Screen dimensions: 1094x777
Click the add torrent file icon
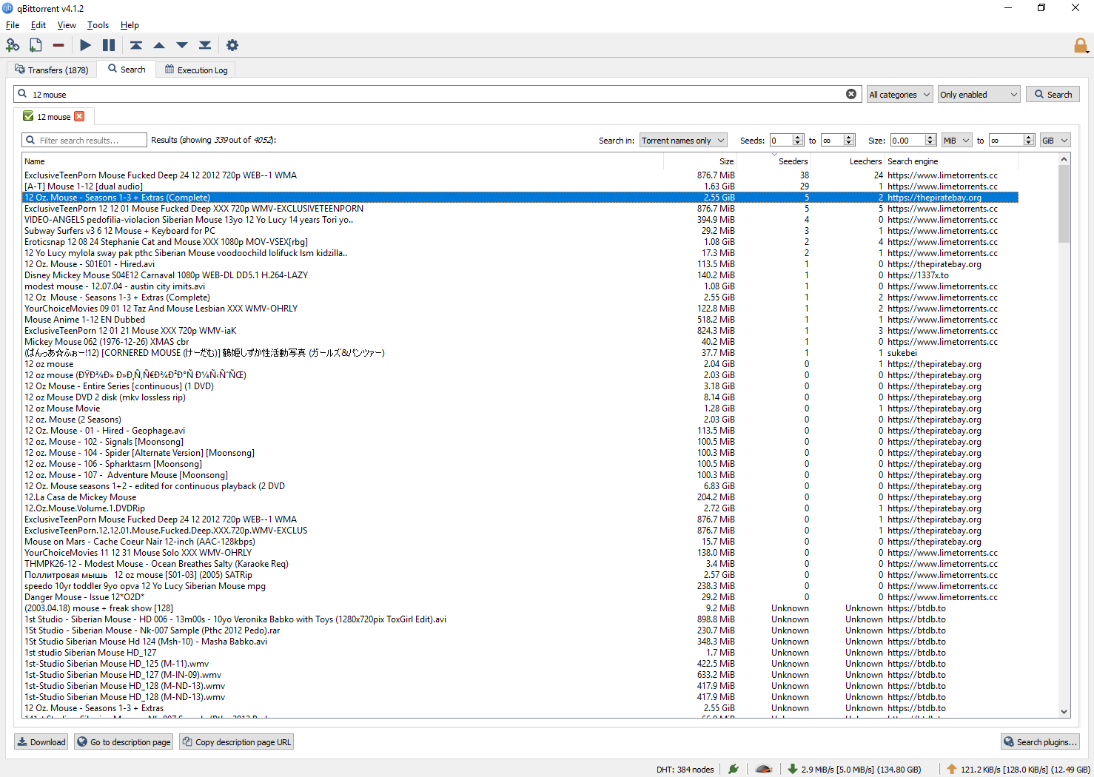pyautogui.click(x=36, y=45)
